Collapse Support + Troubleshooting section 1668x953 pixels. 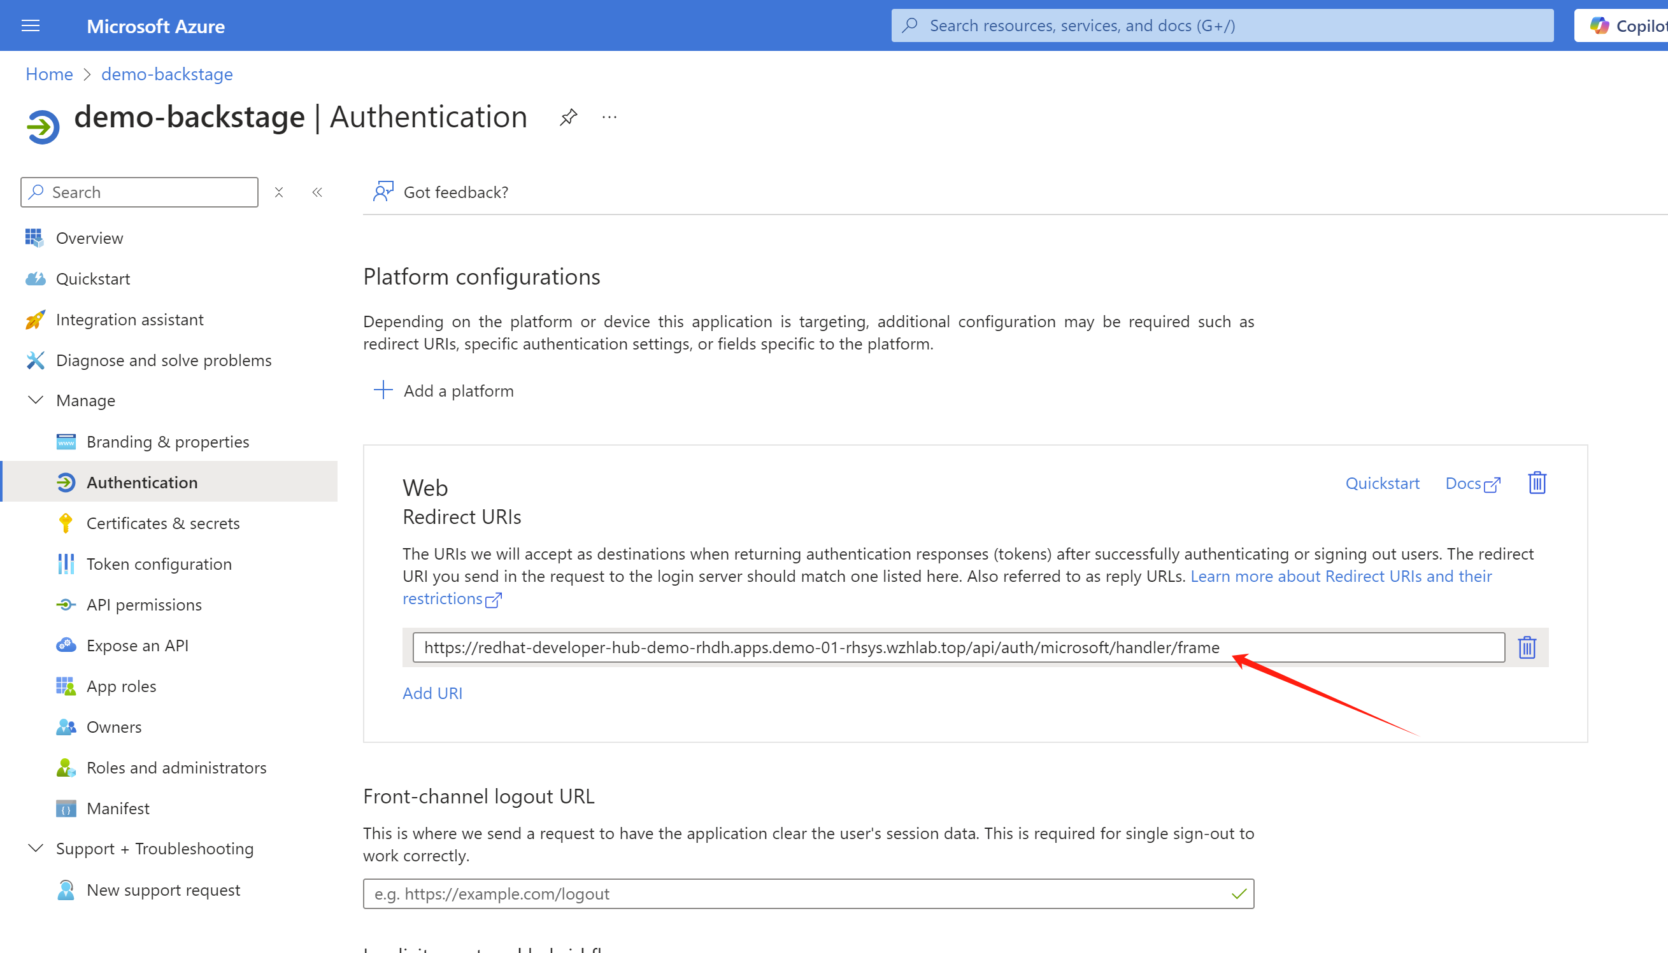pos(36,848)
